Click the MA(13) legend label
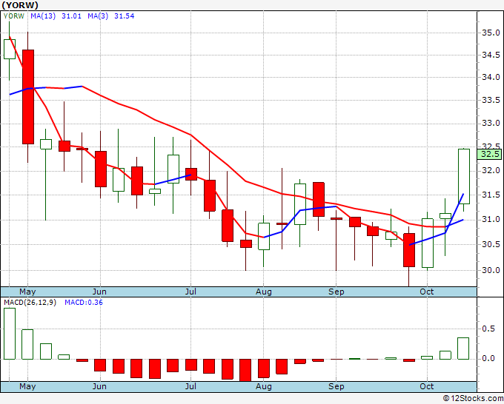 (x=43, y=16)
